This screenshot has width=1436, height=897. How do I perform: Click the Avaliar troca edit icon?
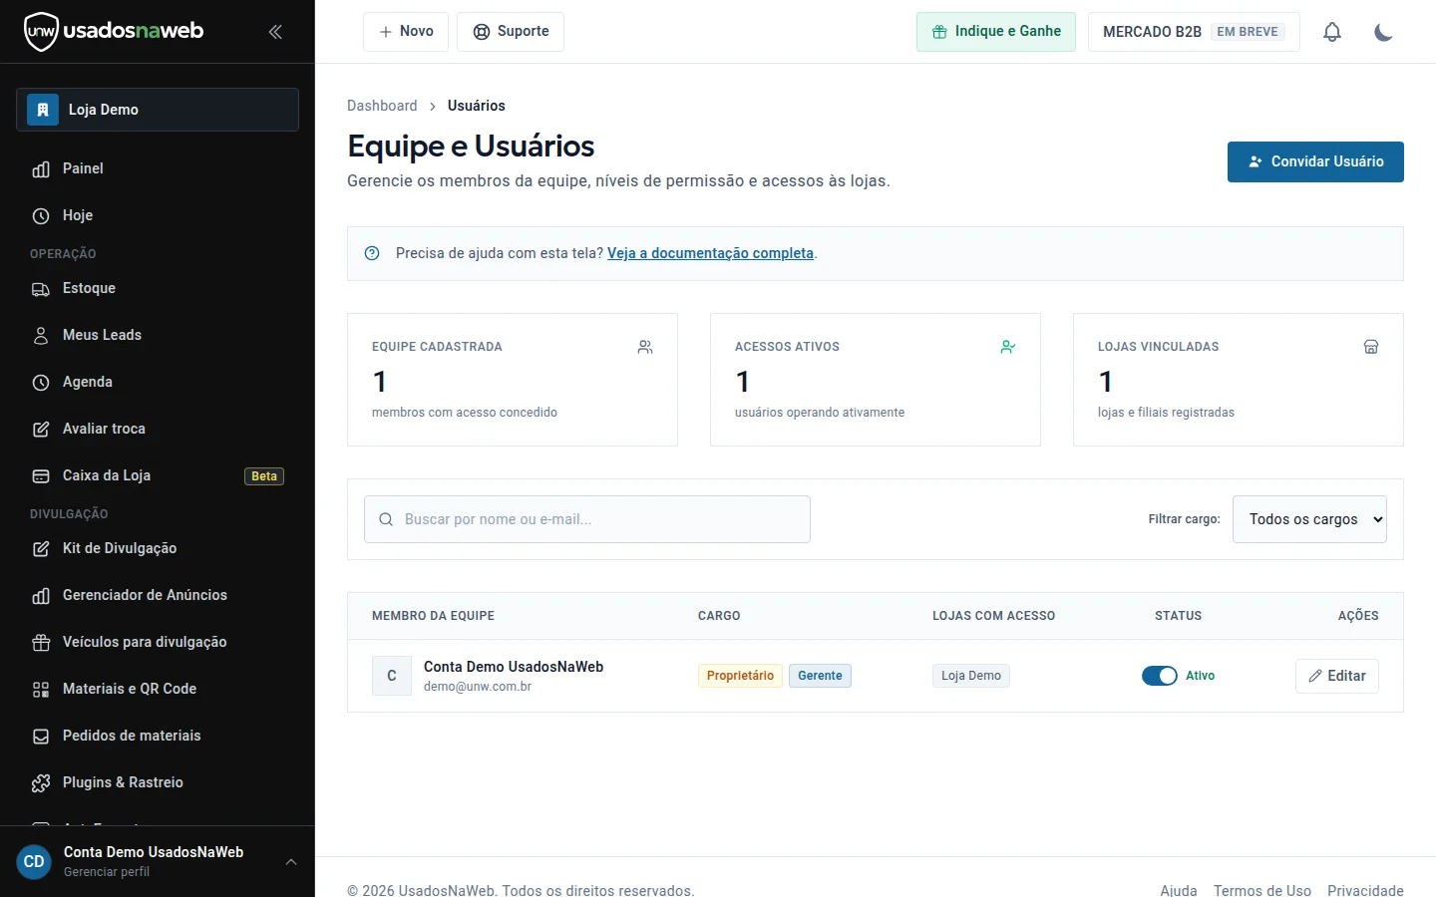pos(41,430)
